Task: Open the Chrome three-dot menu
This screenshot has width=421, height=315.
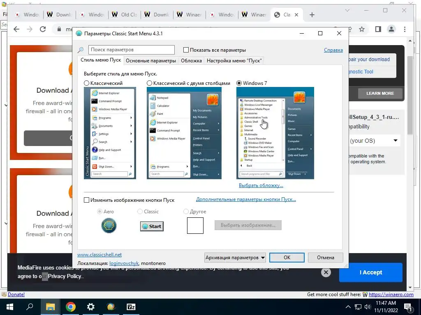Action: [405, 29]
